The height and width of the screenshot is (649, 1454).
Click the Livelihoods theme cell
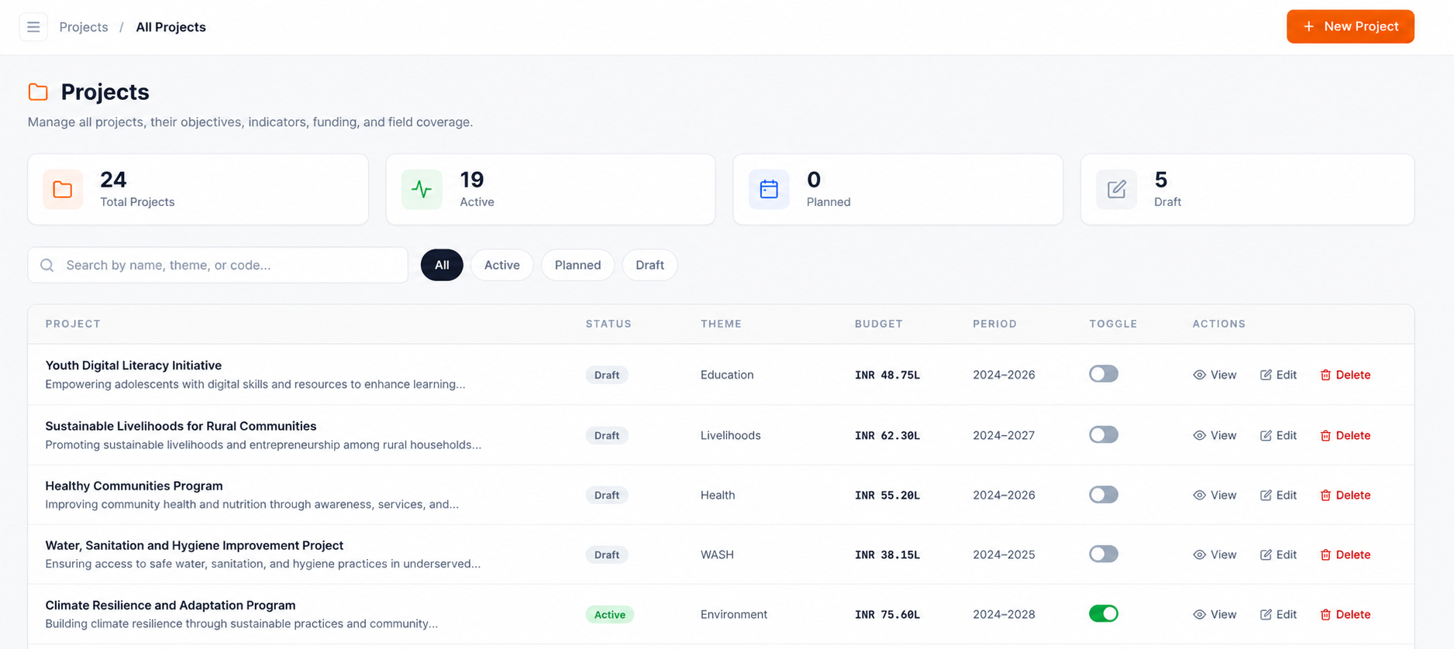731,435
